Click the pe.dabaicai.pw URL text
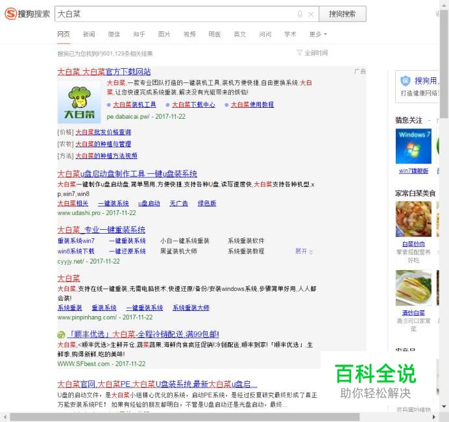Image resolution: width=449 pixels, height=422 pixels. coord(128,117)
